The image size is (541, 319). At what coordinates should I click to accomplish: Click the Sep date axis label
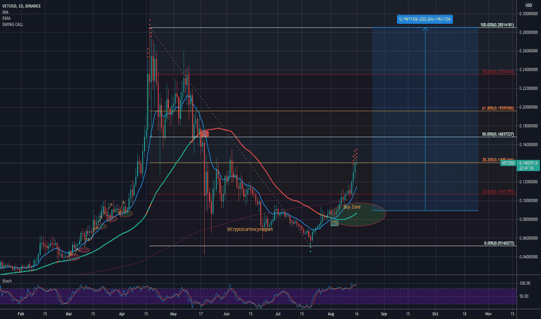[384, 314]
